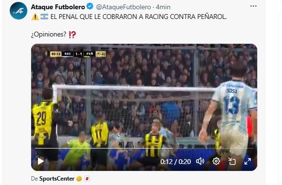Mute the video with the speaker icon
This screenshot has height=185, width=282.
point(200,161)
